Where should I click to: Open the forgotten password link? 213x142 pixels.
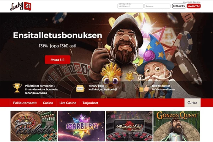192,2
